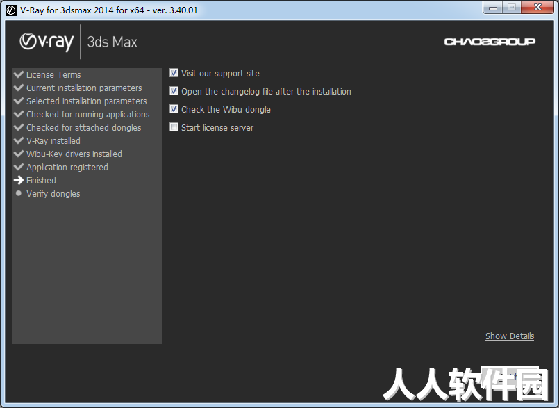Uncheck Check the Wibu dongle checkbox
This screenshot has width=559, height=408.
point(174,109)
